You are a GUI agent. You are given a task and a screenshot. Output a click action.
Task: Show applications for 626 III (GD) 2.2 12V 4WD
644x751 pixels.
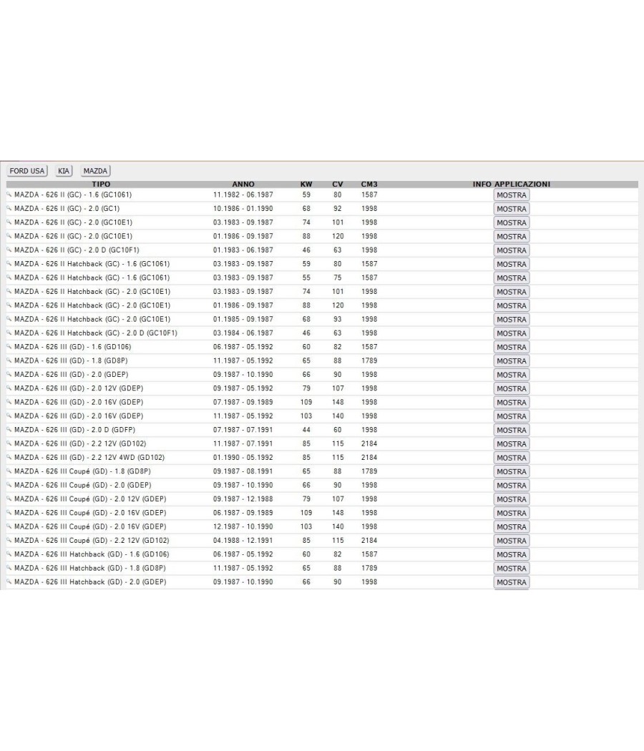(512, 458)
